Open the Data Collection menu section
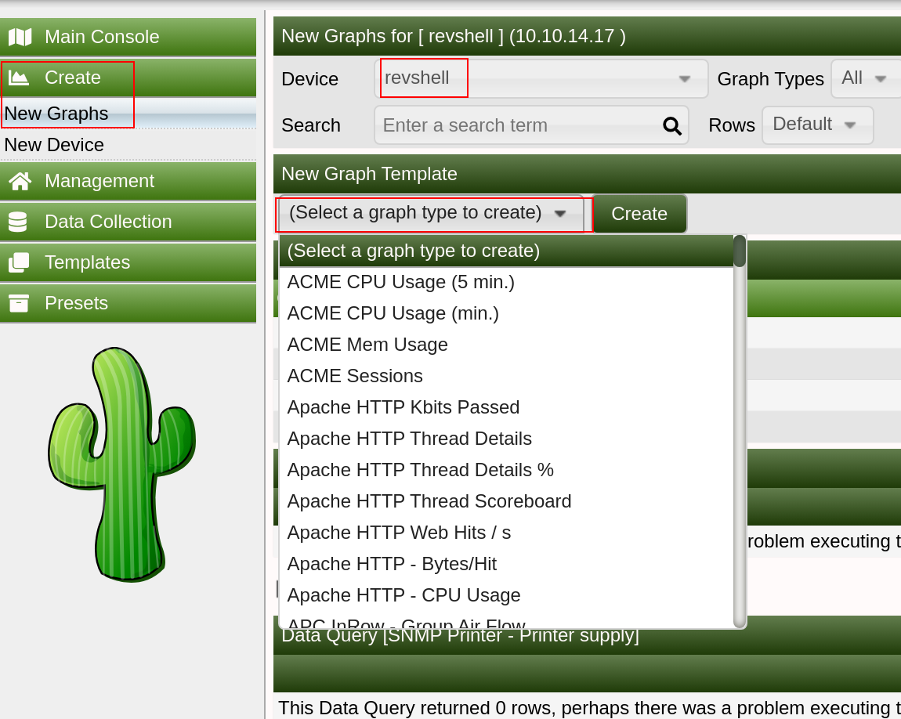Screen dimensions: 901x719 tap(128, 222)
